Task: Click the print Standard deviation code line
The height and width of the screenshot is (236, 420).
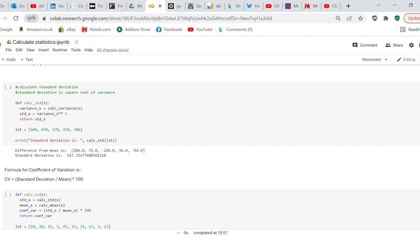Action: (x=66, y=140)
